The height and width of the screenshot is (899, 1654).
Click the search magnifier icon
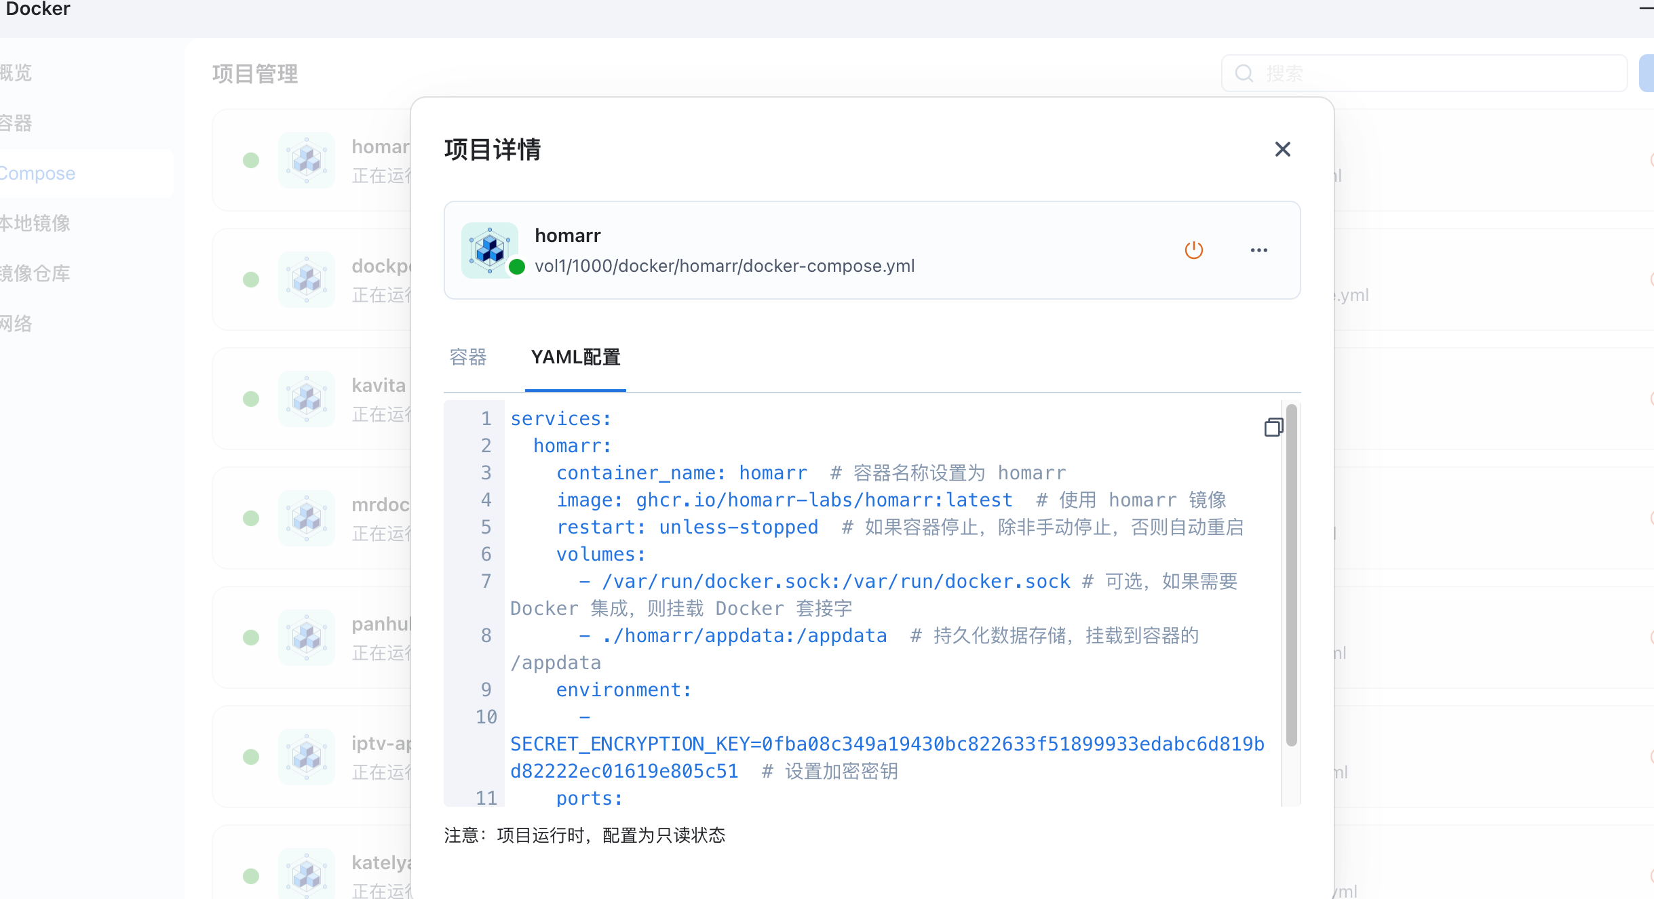pos(1244,73)
